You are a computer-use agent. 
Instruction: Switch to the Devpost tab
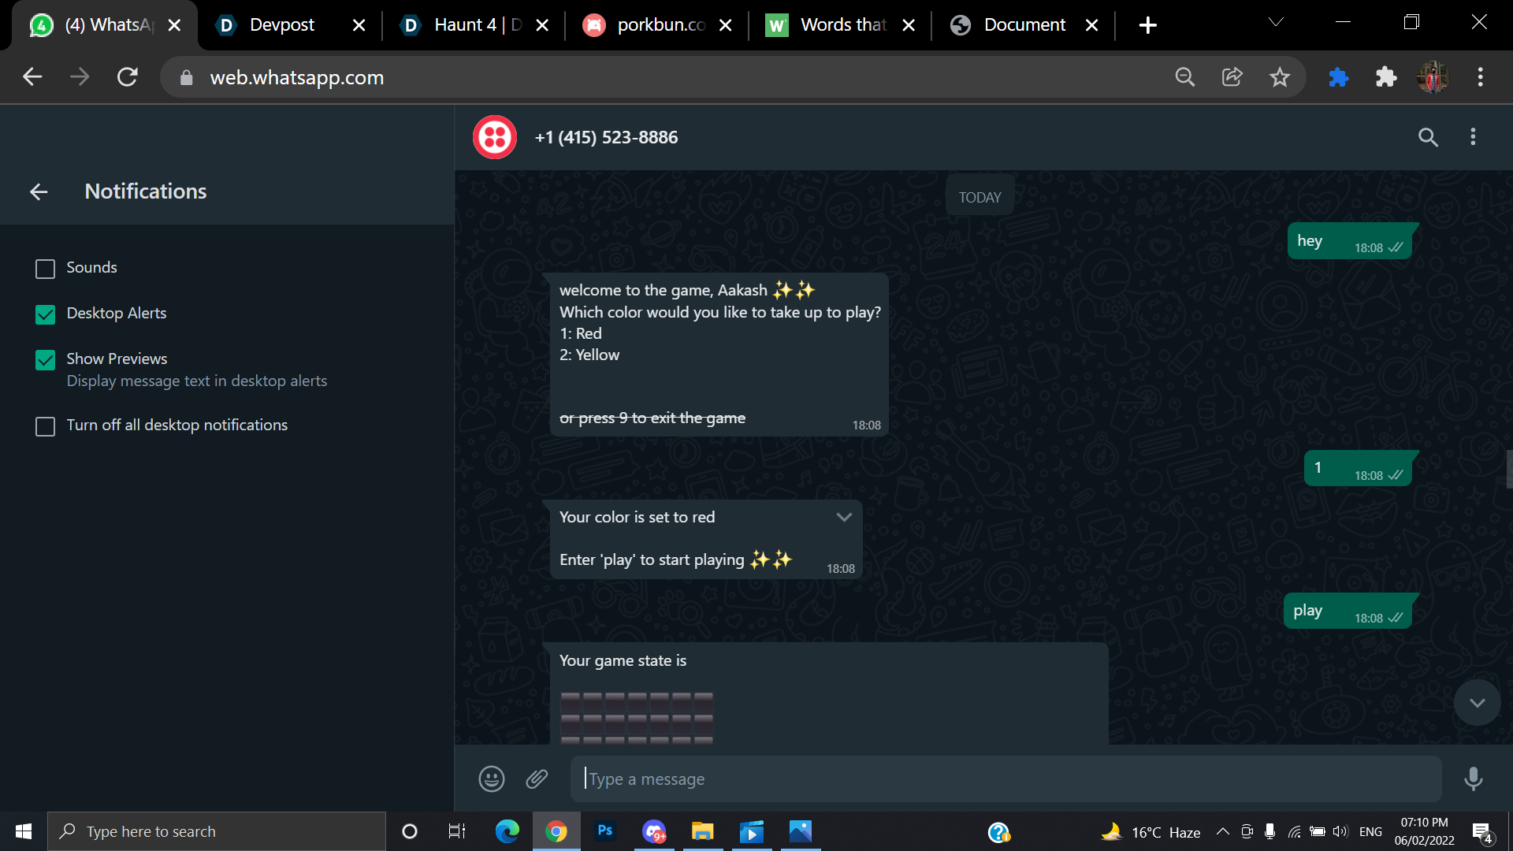[281, 25]
